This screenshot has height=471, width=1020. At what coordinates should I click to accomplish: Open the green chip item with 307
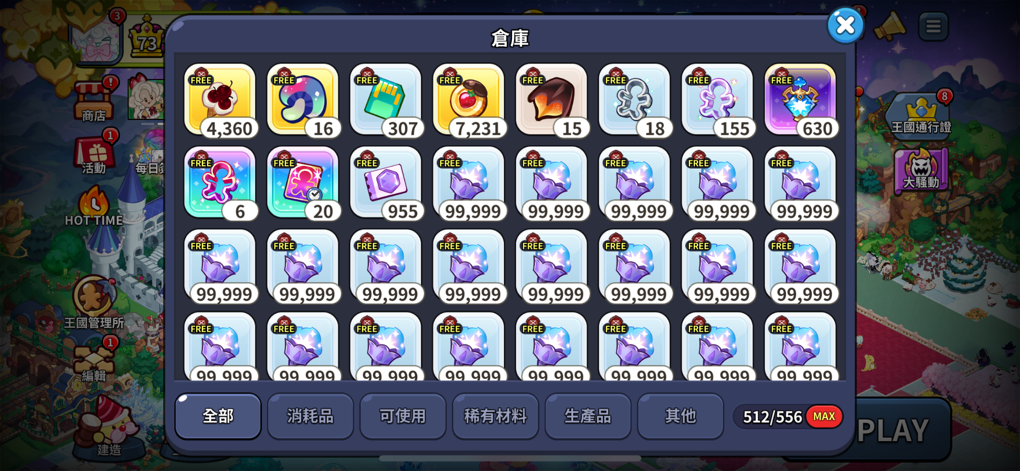385,100
